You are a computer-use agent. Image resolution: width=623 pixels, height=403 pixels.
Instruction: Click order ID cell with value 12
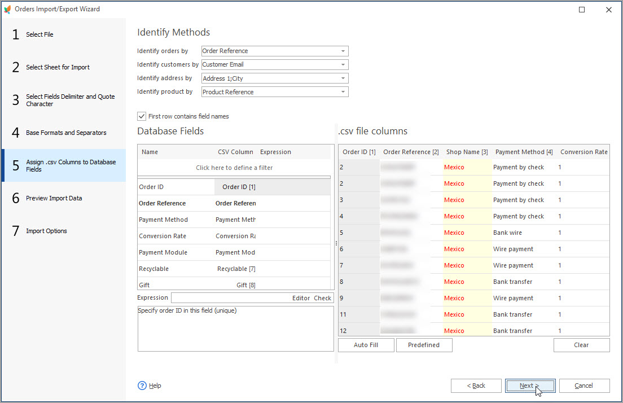click(x=359, y=330)
